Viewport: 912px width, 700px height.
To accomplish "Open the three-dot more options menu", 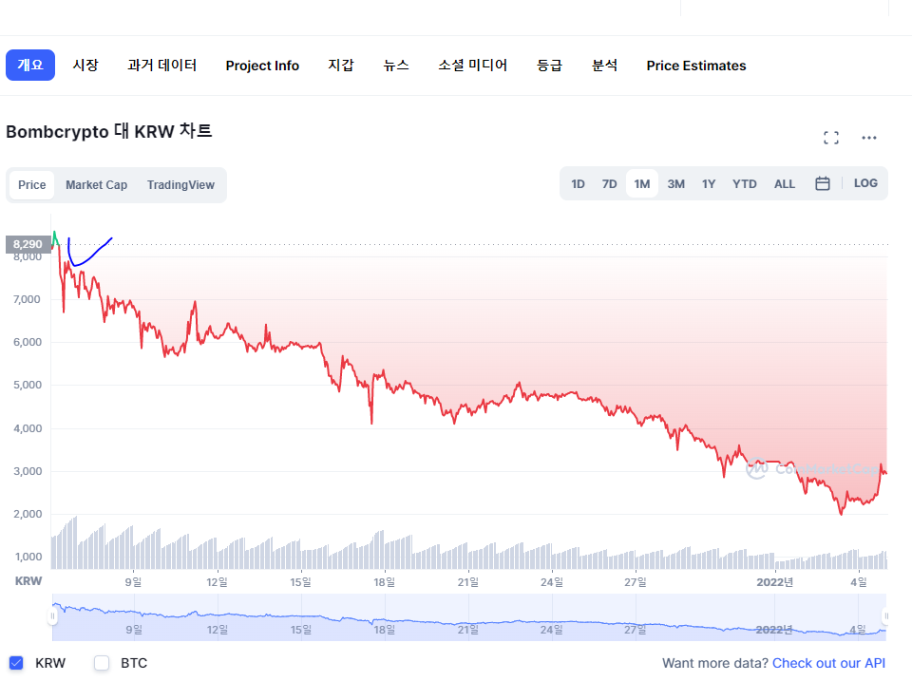I will click(x=869, y=138).
